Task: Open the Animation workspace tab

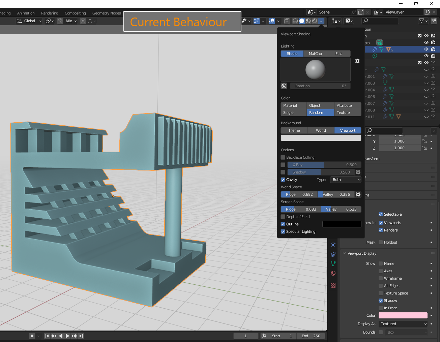Action: (26, 13)
